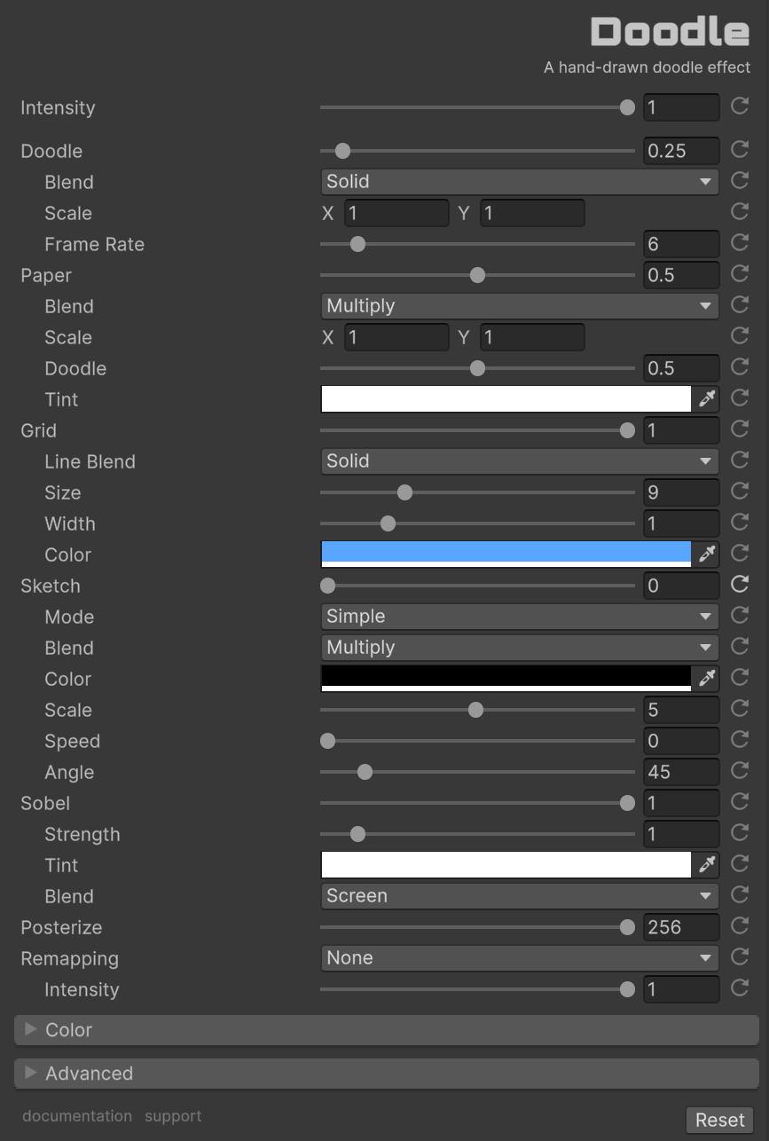Image resolution: width=769 pixels, height=1141 pixels.
Task: Reset the Intensity value with its reset icon
Action: [739, 107]
